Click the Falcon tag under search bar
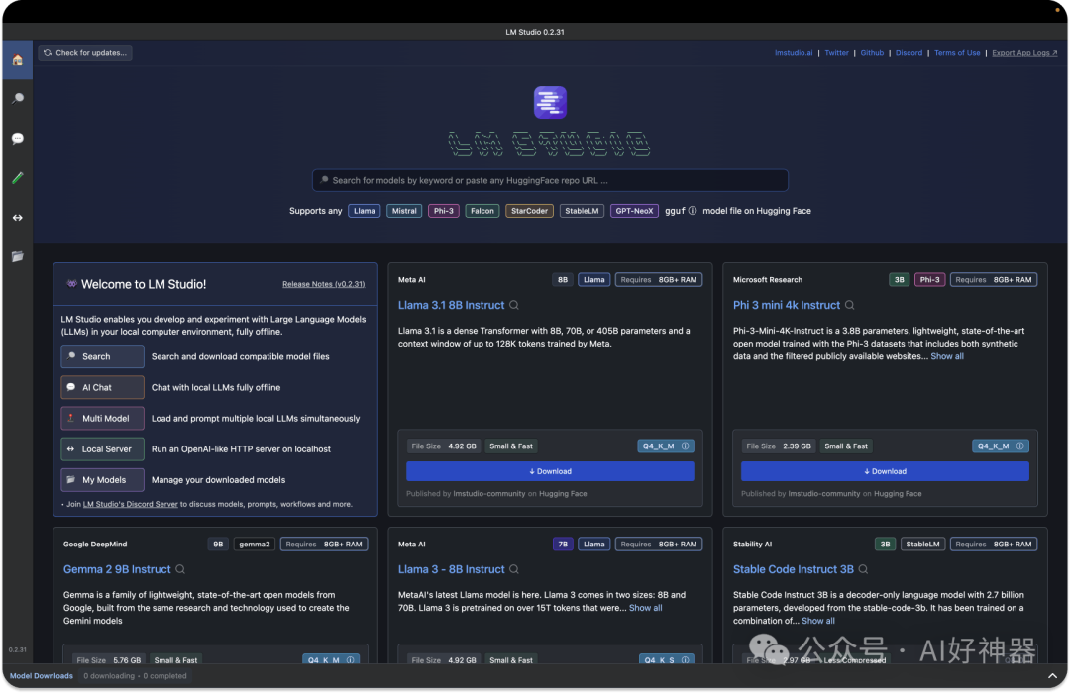 click(481, 211)
